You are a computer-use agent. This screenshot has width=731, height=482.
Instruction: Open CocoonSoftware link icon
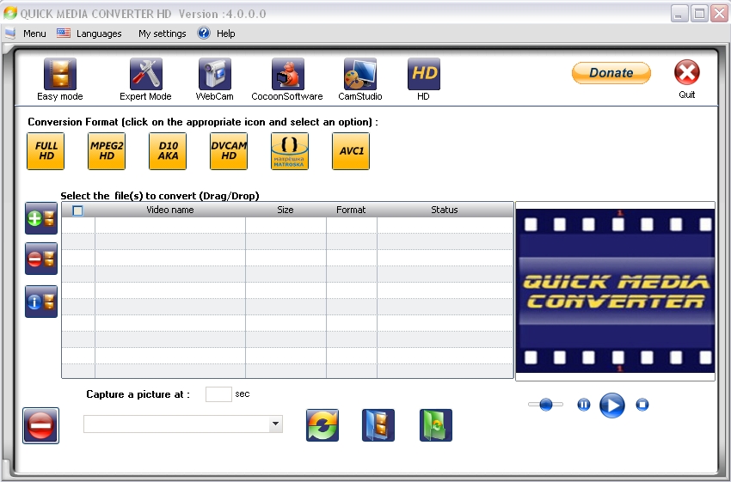pos(287,74)
